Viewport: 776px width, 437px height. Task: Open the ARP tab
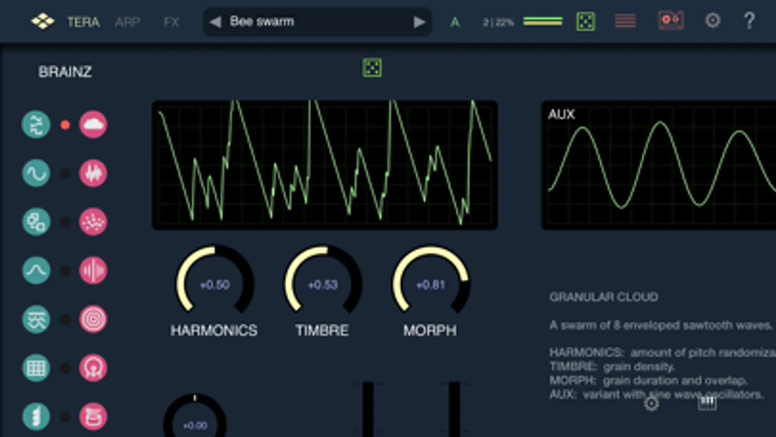coord(128,22)
